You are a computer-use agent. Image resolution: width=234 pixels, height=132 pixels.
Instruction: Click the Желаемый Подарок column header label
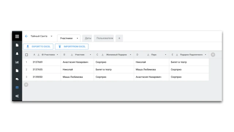pyautogui.click(x=116, y=55)
